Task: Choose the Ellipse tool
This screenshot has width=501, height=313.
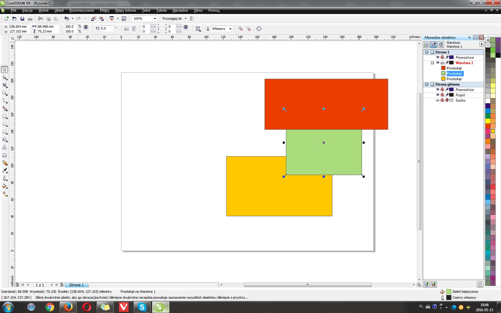Action: [x=4, y=124]
